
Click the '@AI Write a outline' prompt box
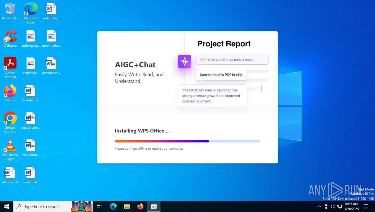tap(232, 60)
